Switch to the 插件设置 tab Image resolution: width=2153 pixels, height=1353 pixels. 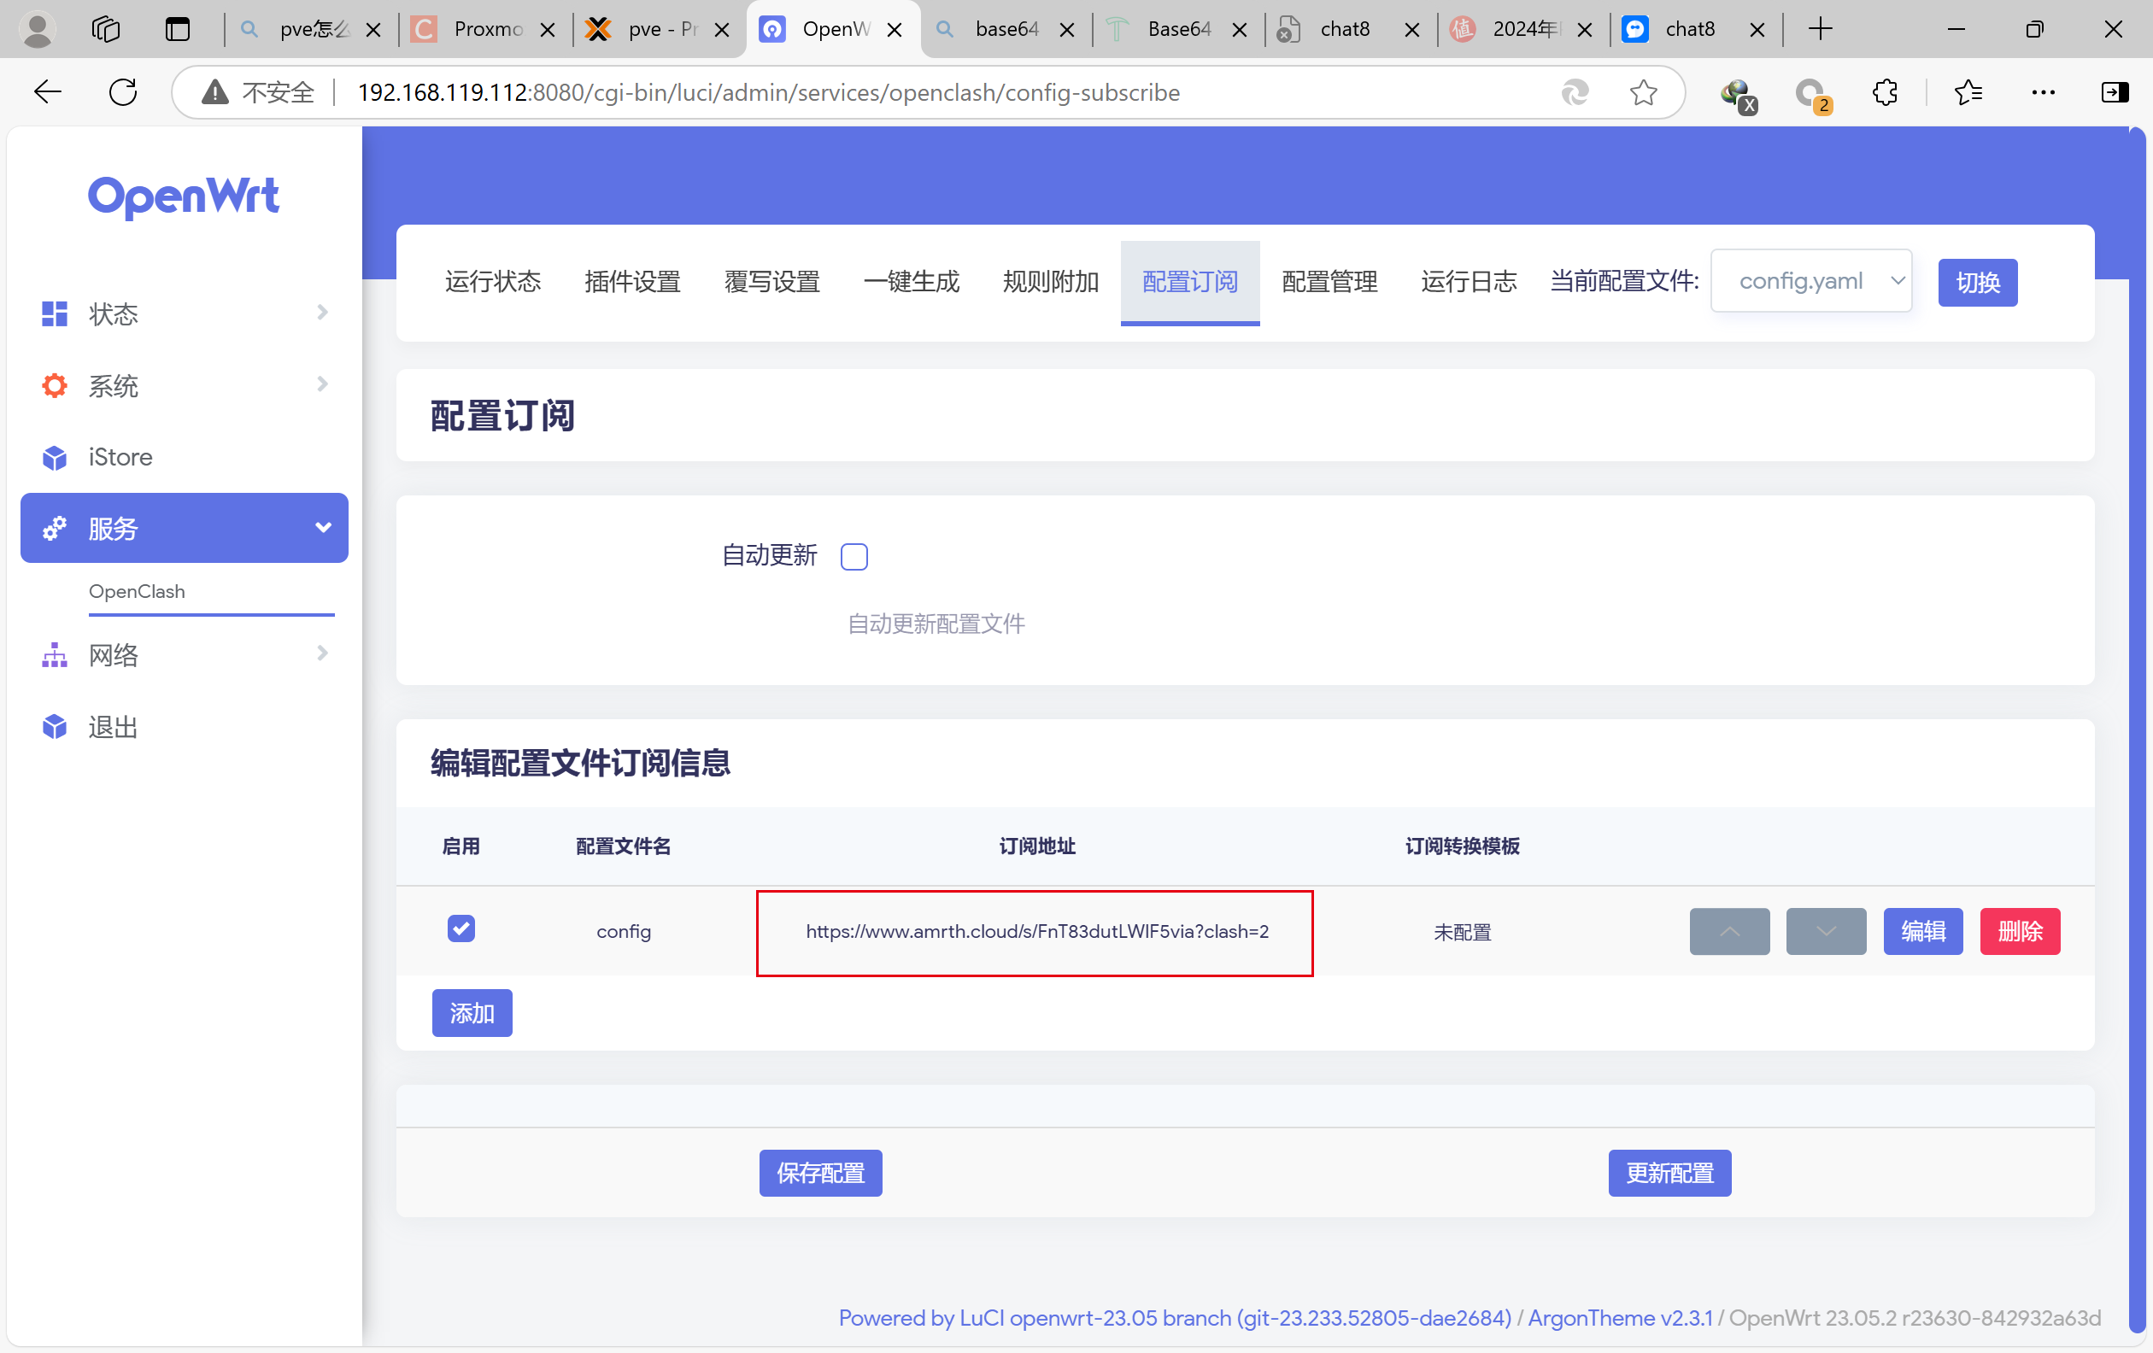[632, 282]
